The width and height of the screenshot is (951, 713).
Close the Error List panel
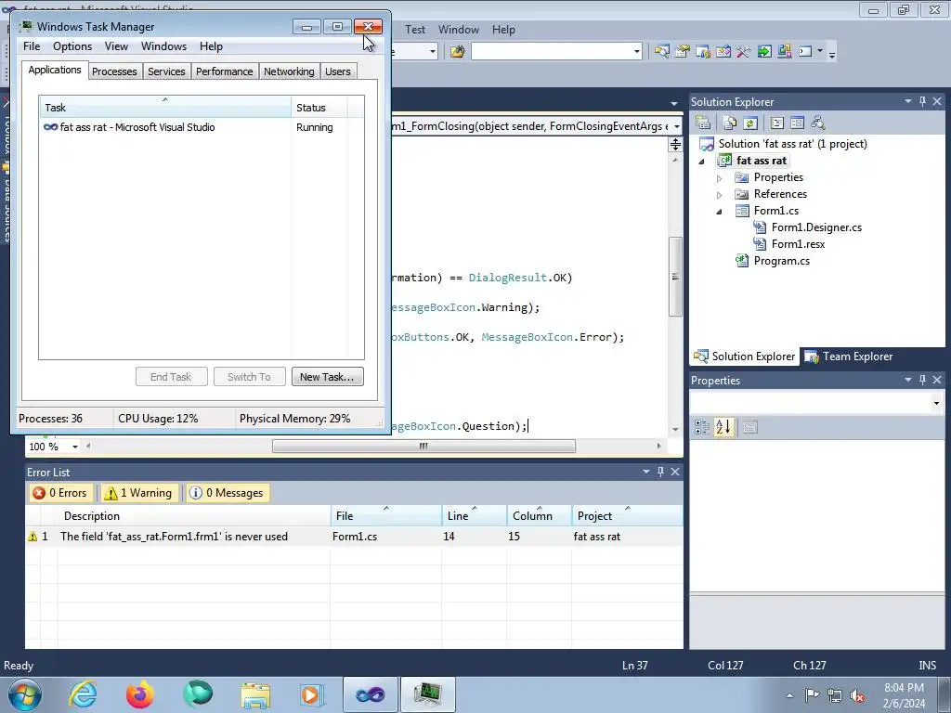[x=675, y=472]
